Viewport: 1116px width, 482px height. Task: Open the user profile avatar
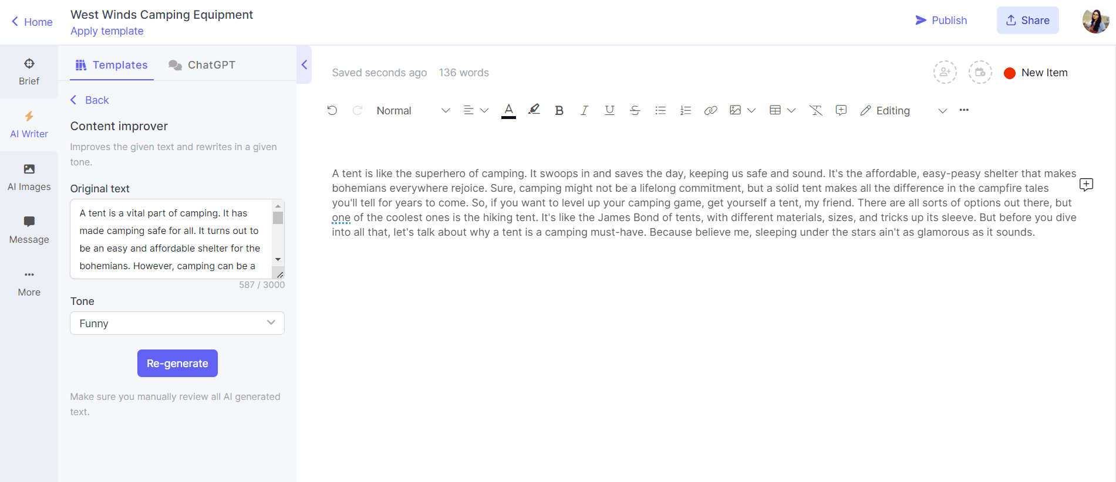(x=1095, y=21)
